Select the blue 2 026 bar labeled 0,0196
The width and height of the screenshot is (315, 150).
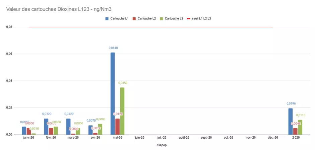click(291, 121)
